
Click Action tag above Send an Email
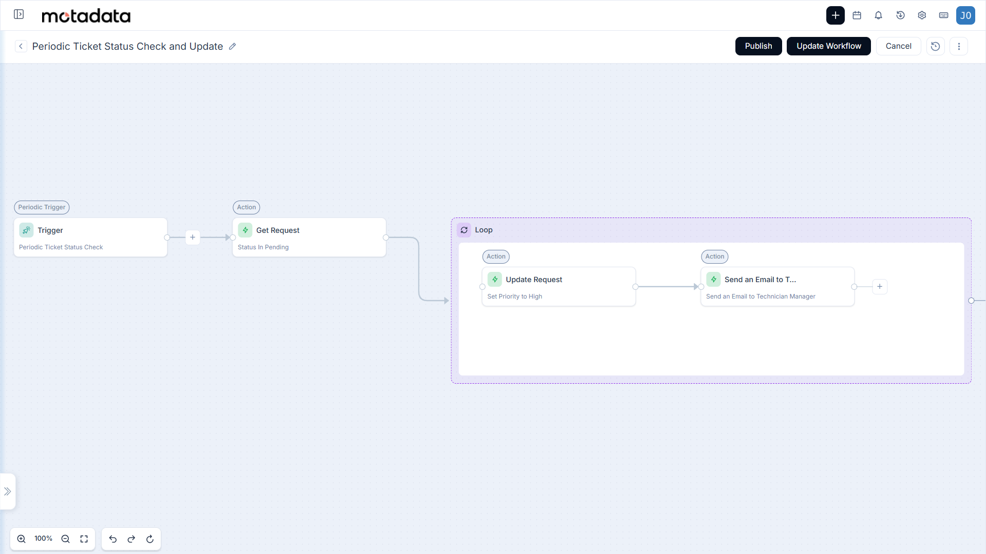point(715,256)
